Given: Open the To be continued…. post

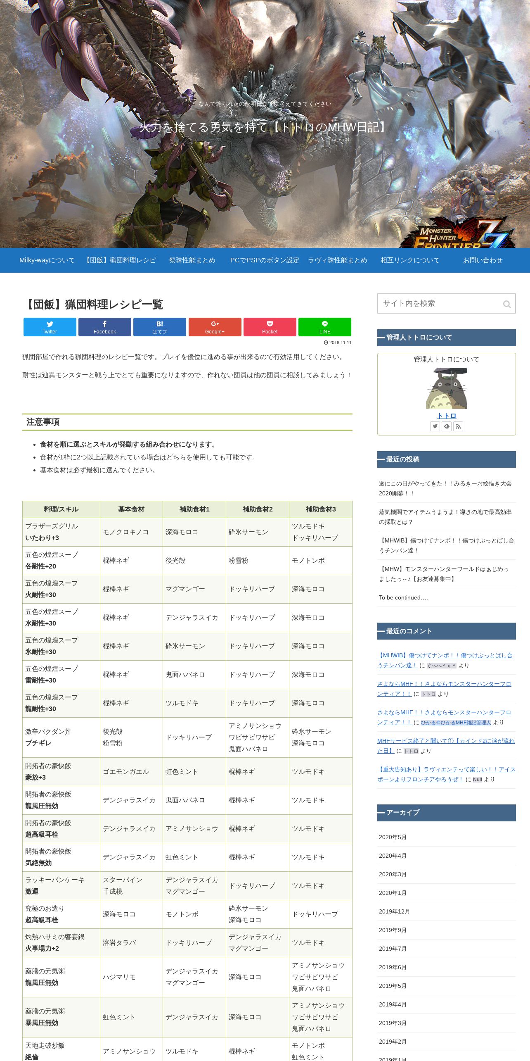Looking at the screenshot, I should coord(447,597).
